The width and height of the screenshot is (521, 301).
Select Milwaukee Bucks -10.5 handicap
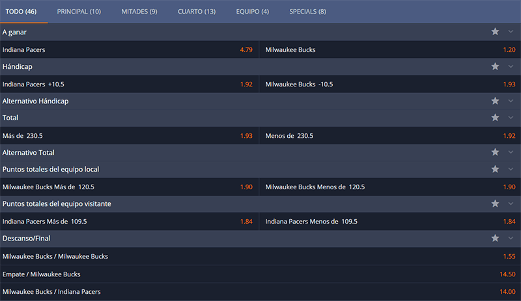390,85
